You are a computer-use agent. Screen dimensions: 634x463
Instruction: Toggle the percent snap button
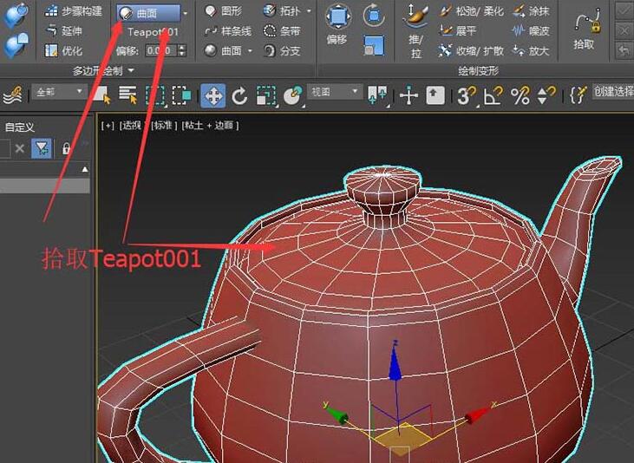click(x=520, y=96)
